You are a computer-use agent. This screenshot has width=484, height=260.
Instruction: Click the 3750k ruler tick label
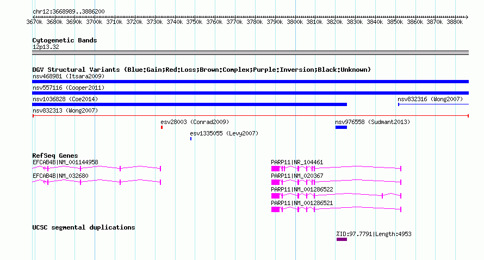pos(194,22)
